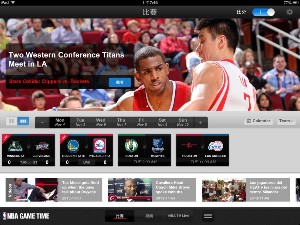Open Boston vs Memphis game card
300x225 pixels.
click(144, 150)
